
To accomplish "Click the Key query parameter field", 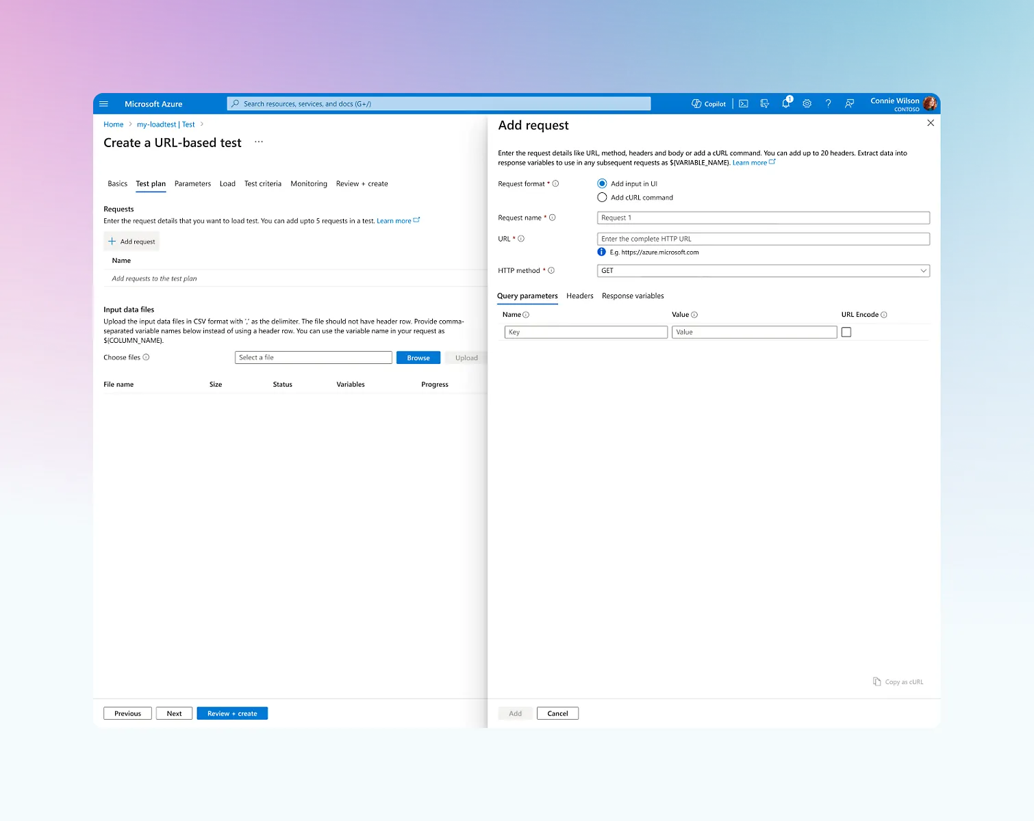I will pos(586,333).
